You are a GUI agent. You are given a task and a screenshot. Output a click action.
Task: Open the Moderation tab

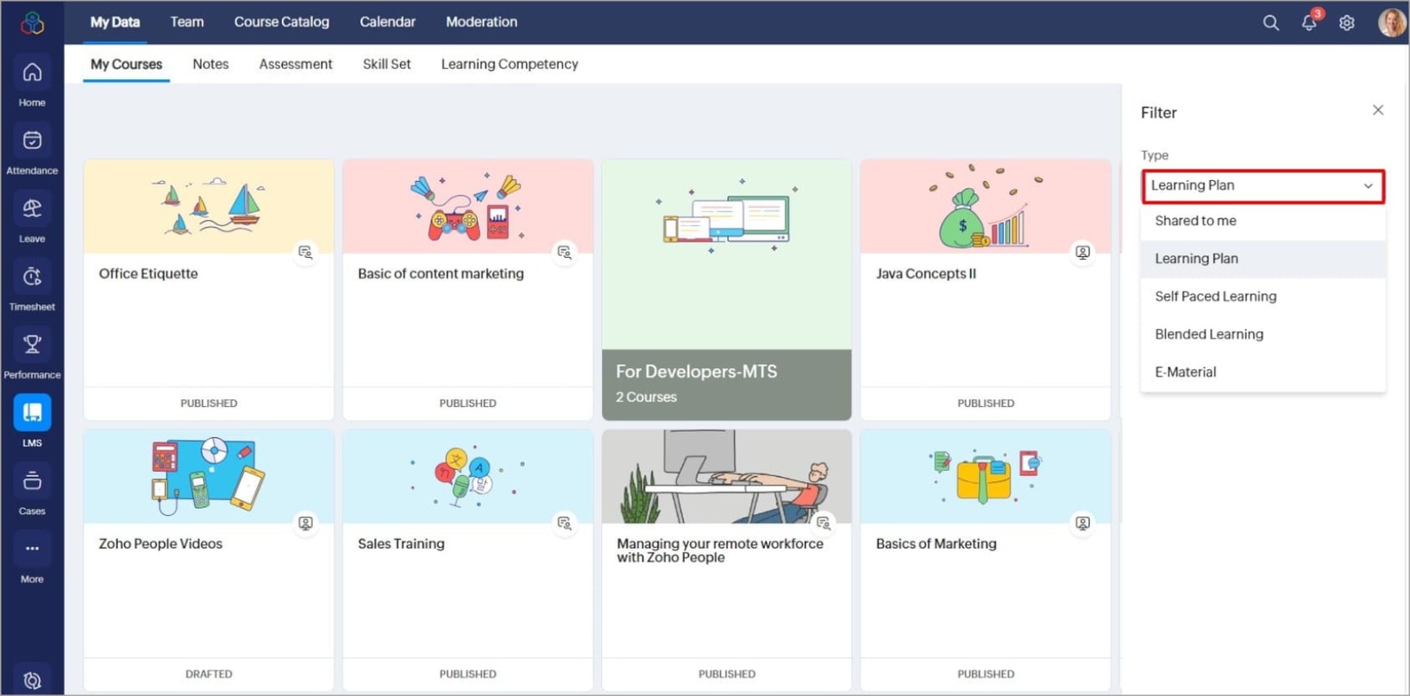pyautogui.click(x=481, y=22)
